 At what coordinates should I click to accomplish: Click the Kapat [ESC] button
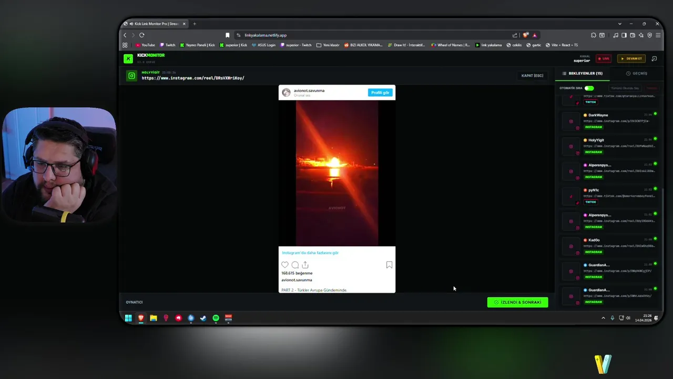[532, 76]
